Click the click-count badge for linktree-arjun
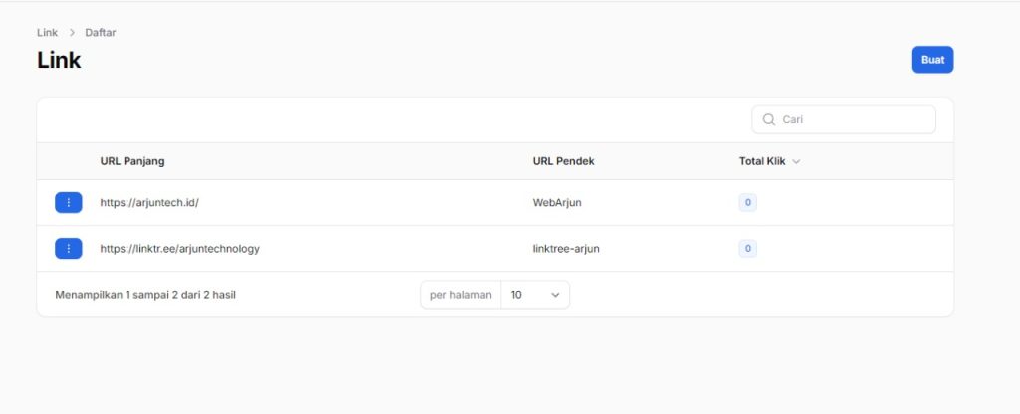Screen dimensions: 1020x414 [748, 248]
